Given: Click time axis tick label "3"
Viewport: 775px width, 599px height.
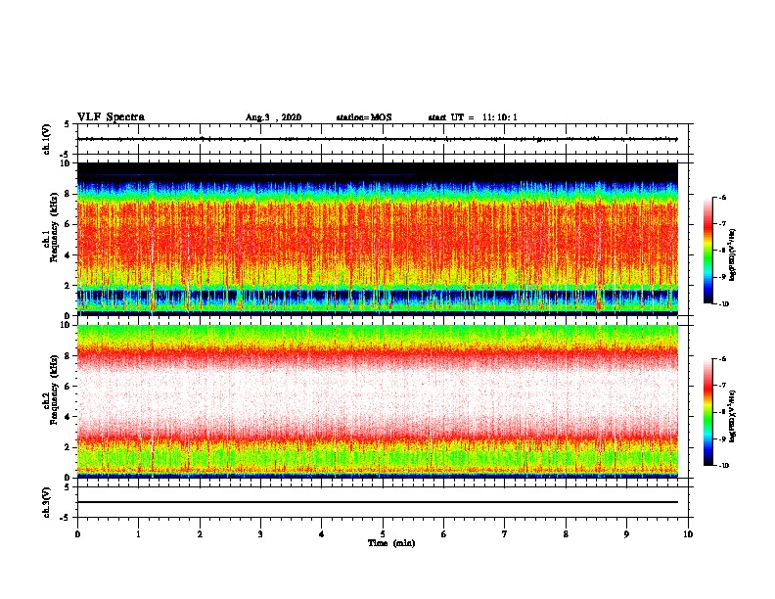Looking at the screenshot, I should point(260,534).
